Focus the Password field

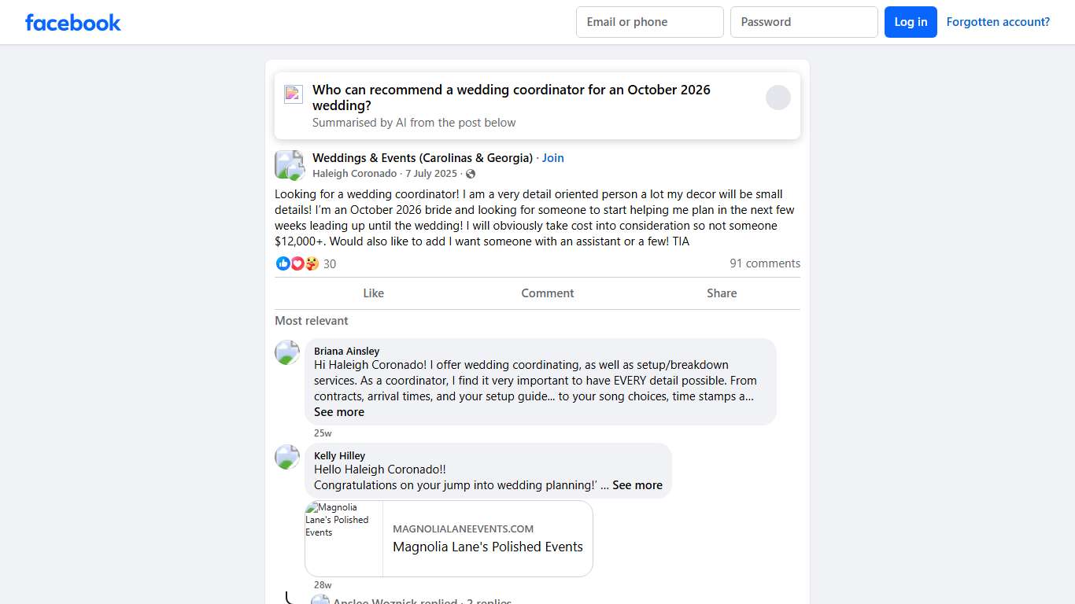coord(803,22)
